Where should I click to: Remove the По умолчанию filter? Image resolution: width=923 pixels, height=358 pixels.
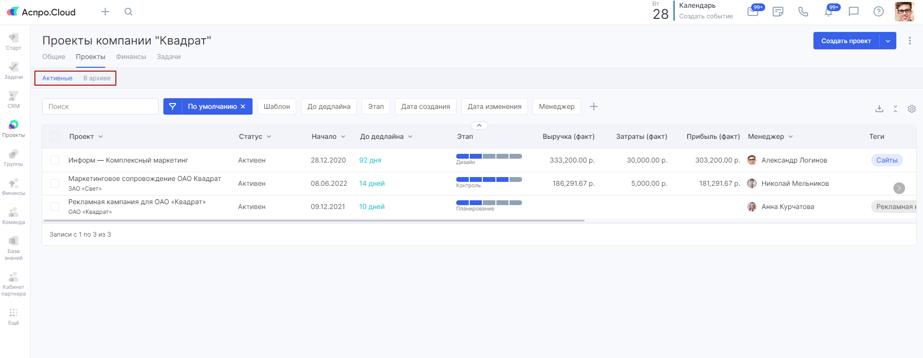pyautogui.click(x=243, y=106)
